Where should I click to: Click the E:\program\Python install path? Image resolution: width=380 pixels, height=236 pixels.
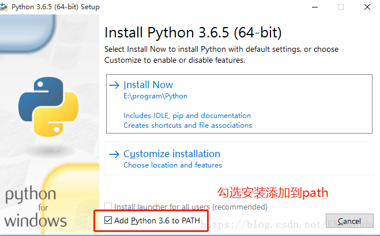155,96
